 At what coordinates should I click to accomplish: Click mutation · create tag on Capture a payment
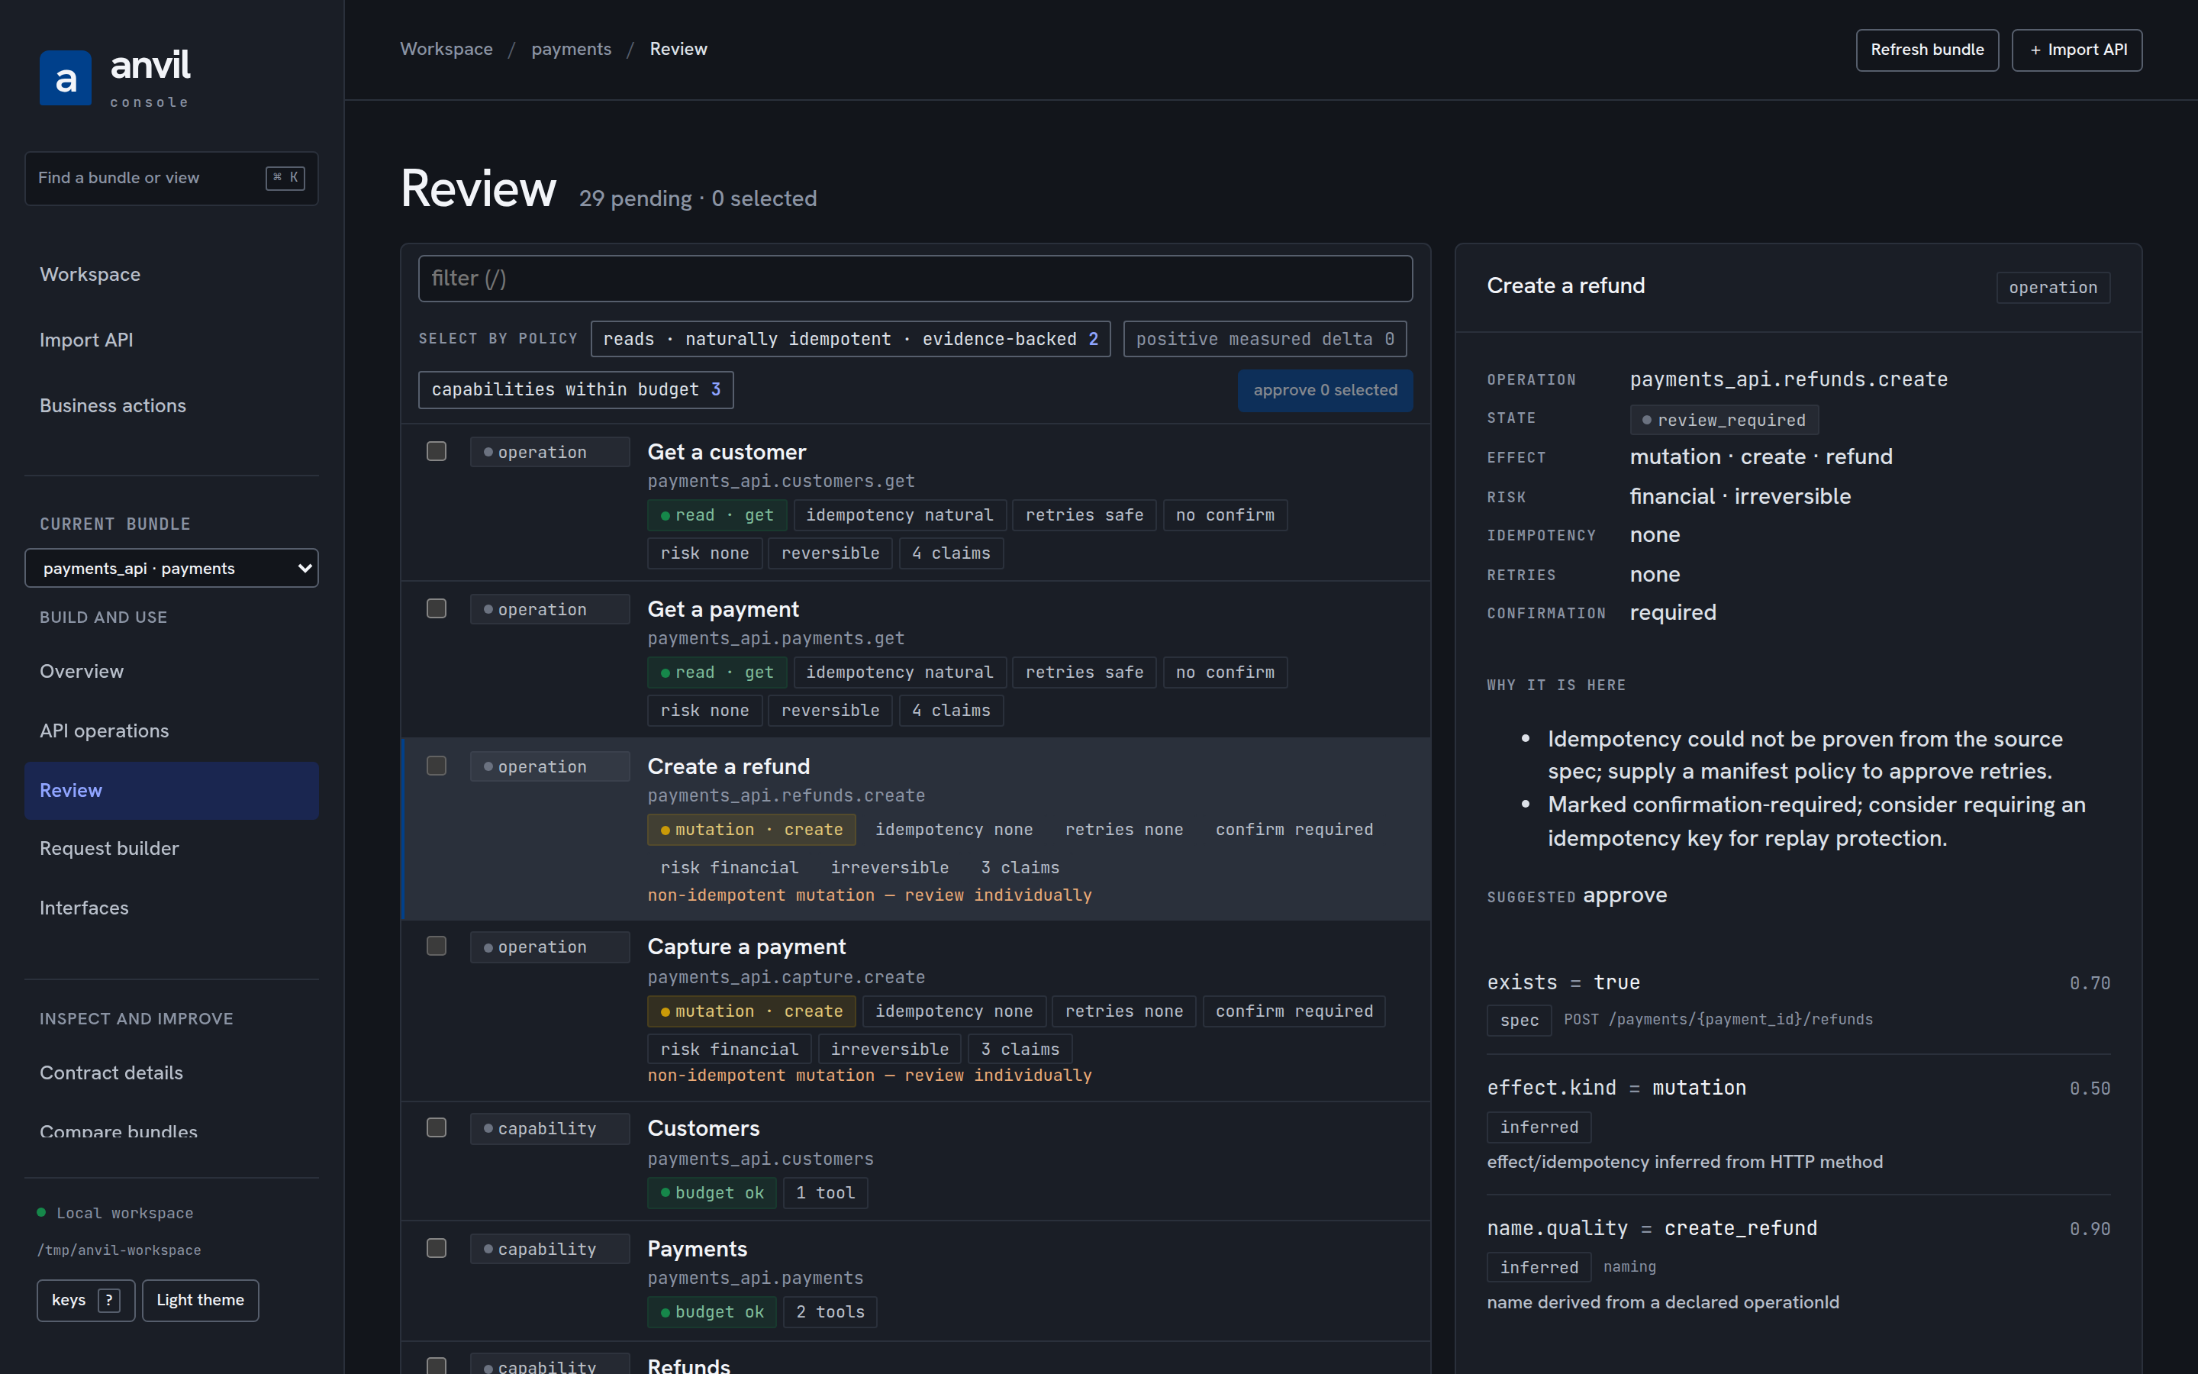point(751,1011)
